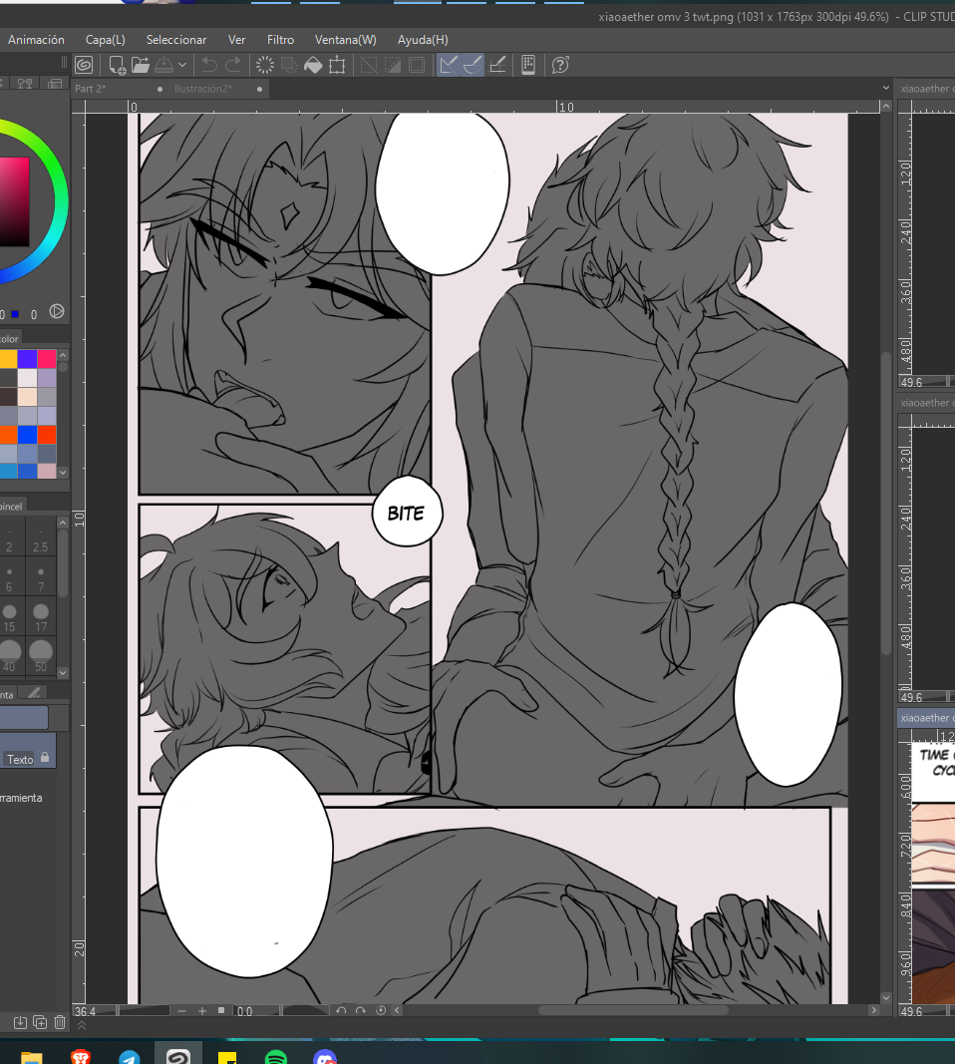
Task: Expand the canvas tab list chevron
Action: coord(886,88)
